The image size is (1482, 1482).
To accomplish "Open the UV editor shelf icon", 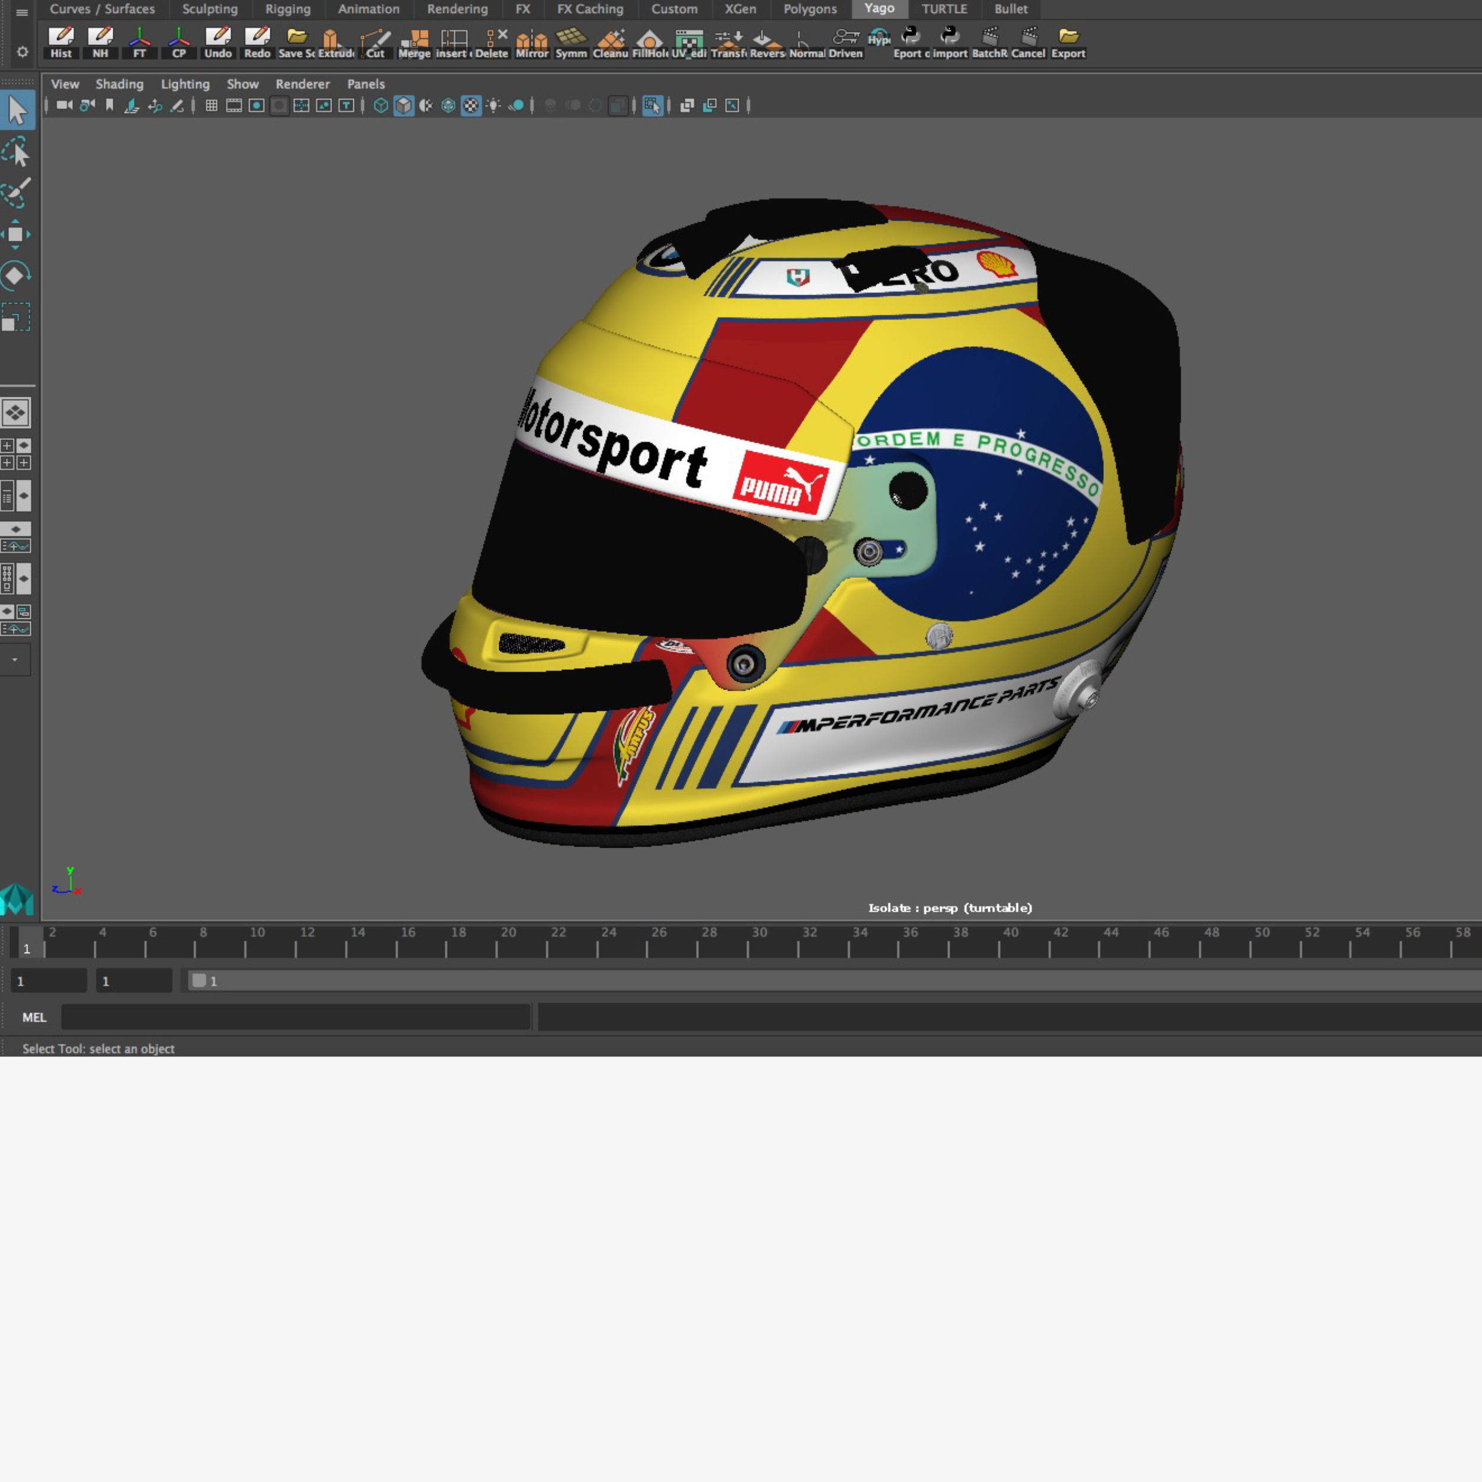I will click(x=689, y=43).
